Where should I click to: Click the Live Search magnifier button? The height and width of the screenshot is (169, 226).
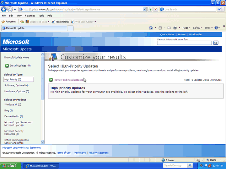pos(219,9)
